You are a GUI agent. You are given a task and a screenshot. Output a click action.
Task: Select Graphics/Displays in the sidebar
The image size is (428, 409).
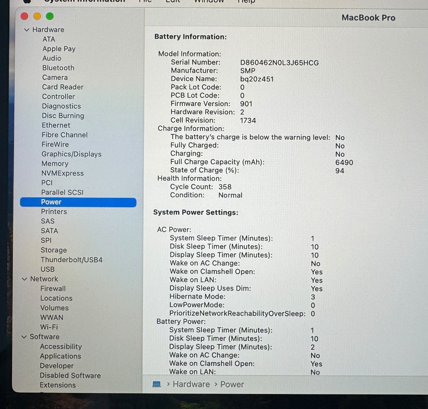click(71, 154)
